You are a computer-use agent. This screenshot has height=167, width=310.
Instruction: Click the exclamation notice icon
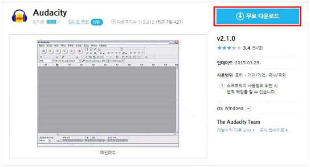[222, 86]
